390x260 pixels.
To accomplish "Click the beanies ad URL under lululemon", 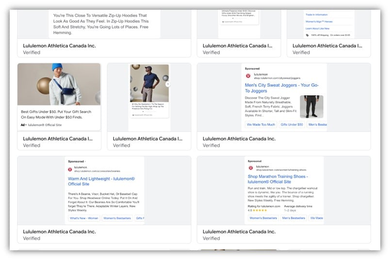I will click(97, 171).
